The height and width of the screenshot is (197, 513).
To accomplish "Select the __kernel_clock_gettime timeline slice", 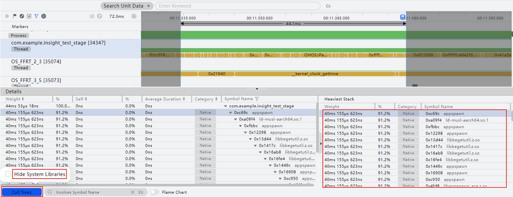I will (x=314, y=74).
